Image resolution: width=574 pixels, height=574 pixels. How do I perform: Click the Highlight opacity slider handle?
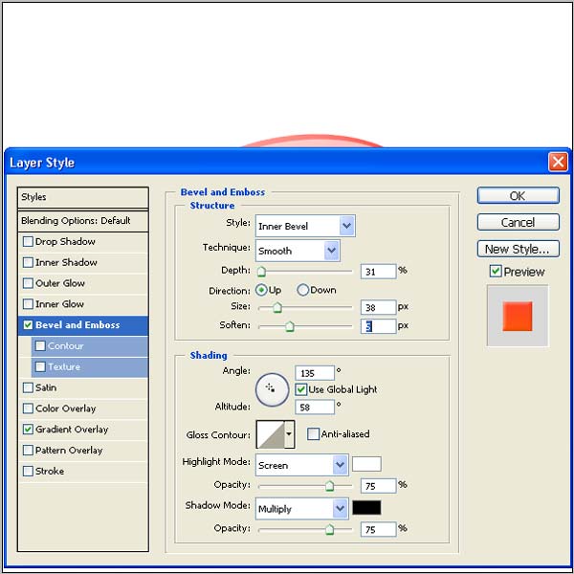tap(329, 486)
